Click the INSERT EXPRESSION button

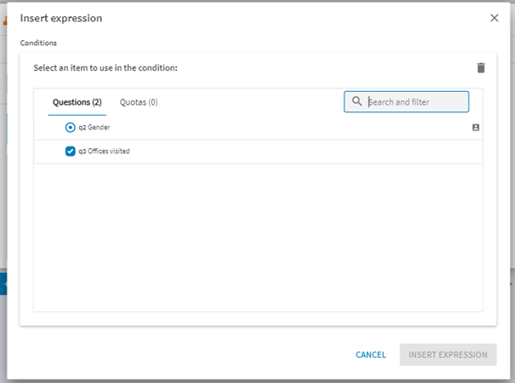coord(448,355)
